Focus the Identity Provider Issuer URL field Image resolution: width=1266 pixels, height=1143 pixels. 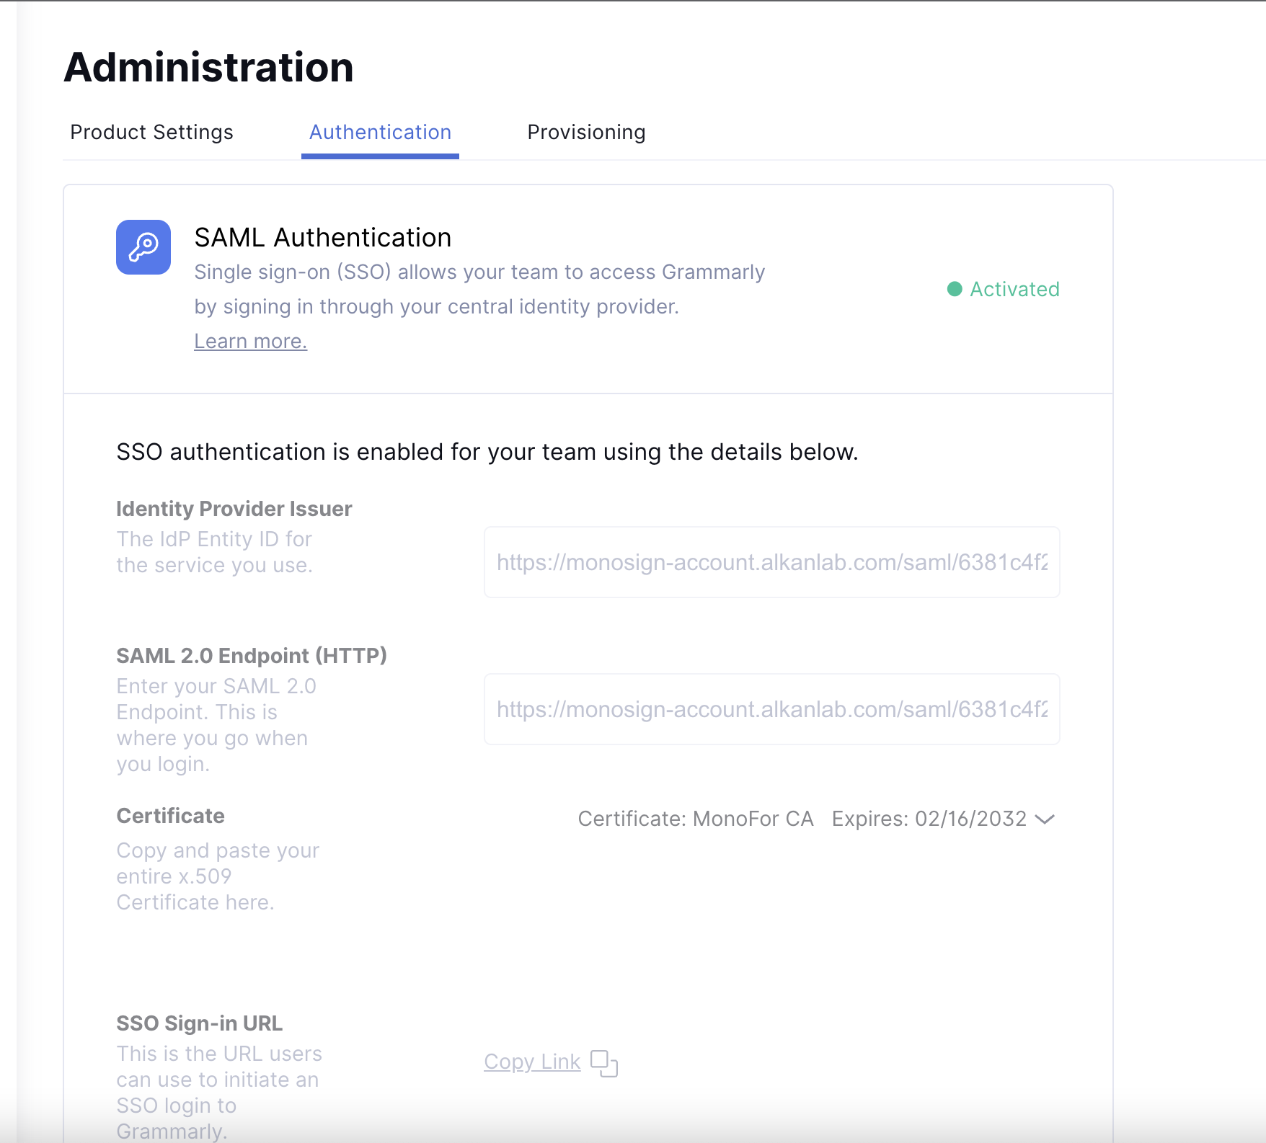[x=771, y=562]
